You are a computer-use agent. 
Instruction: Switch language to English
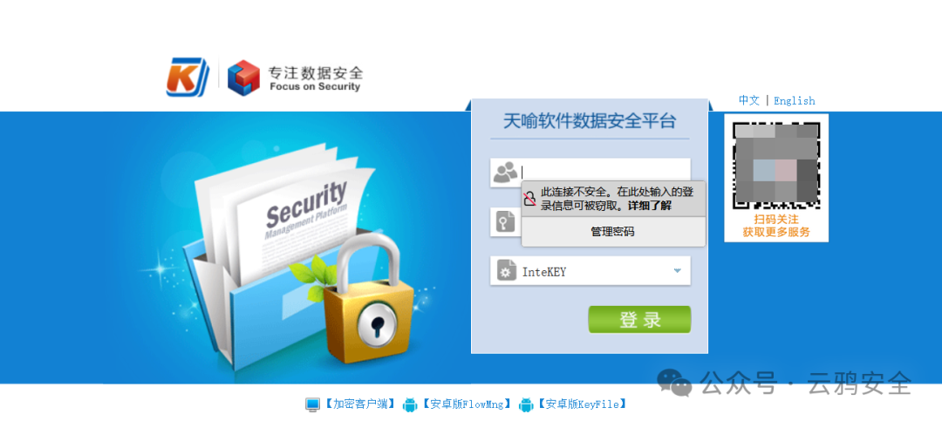click(x=795, y=100)
